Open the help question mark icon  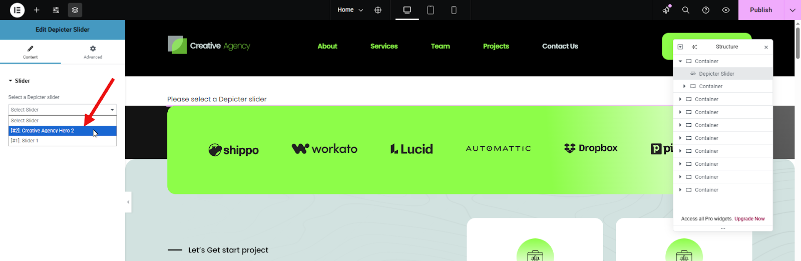point(706,10)
